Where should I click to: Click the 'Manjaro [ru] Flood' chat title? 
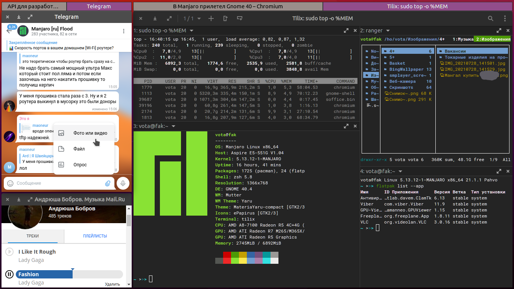point(52,29)
